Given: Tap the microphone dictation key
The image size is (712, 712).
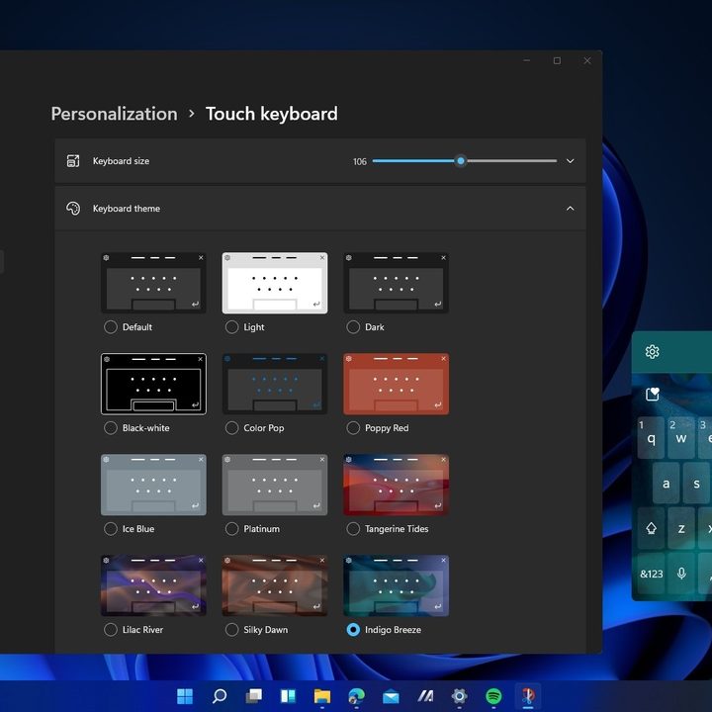Looking at the screenshot, I should 680,574.
